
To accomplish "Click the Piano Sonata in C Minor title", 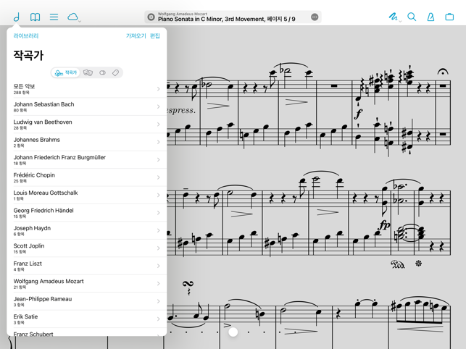I will point(226,20).
